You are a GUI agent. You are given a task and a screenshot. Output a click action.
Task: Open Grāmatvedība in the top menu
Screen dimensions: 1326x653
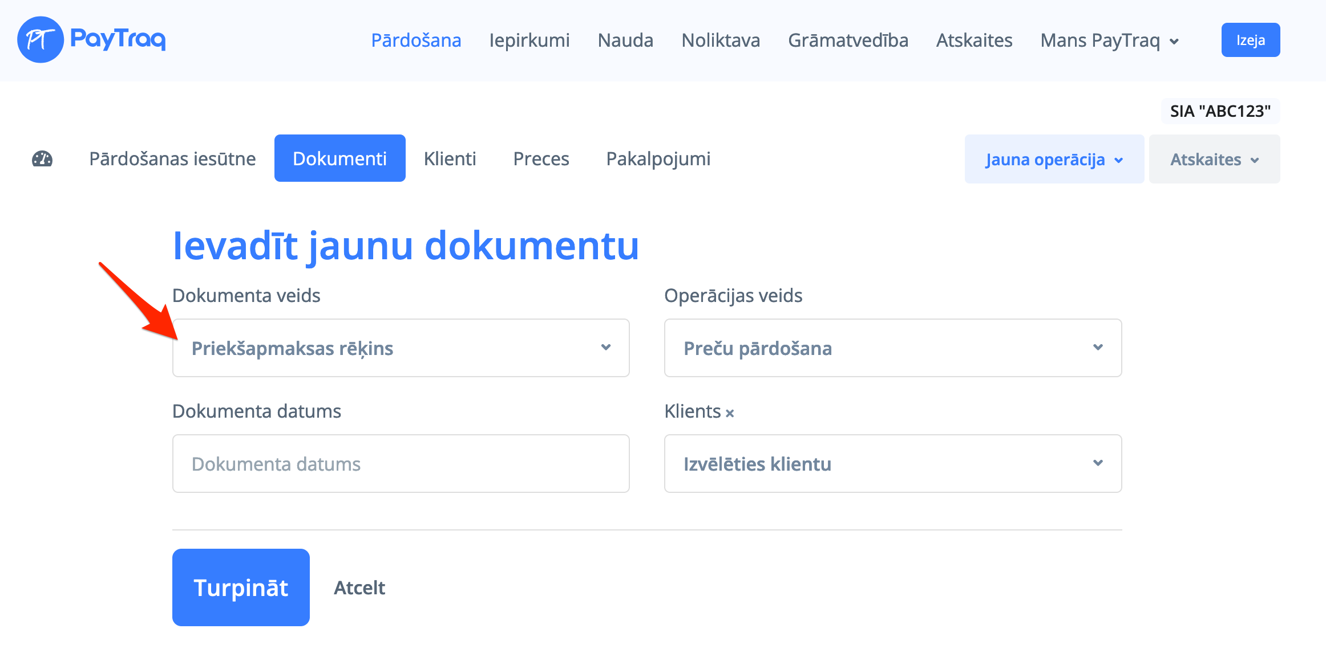(x=848, y=40)
